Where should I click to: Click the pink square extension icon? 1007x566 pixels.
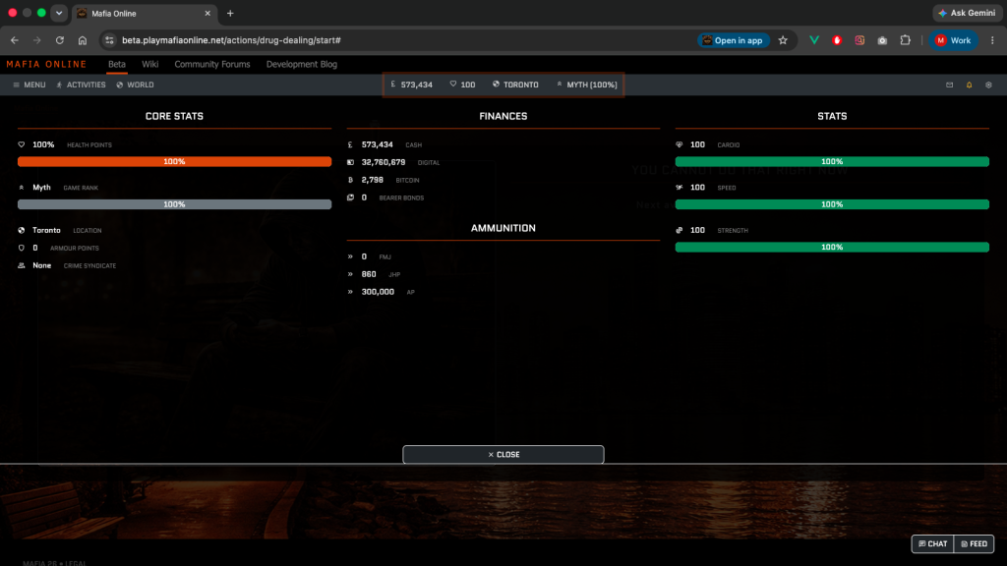pos(859,39)
